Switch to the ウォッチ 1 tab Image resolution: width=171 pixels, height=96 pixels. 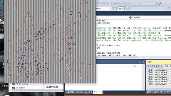point(88,92)
